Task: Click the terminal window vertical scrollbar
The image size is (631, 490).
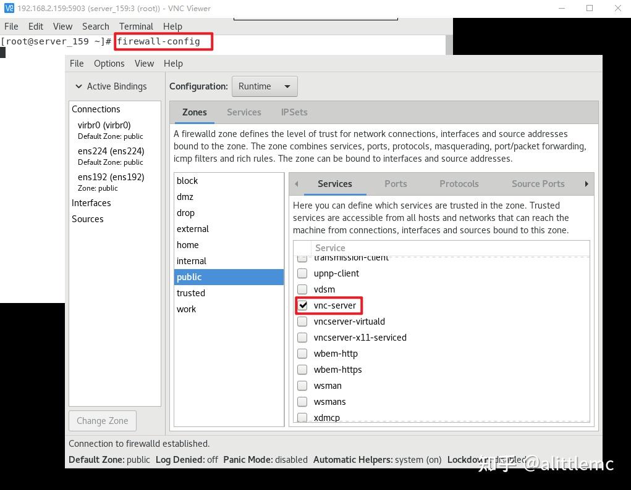Action: tap(449, 44)
